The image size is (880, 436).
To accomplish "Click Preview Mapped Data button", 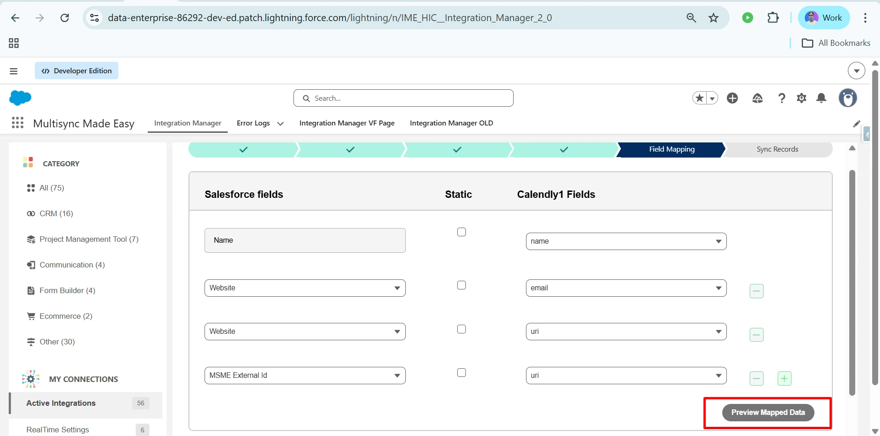I will pos(768,412).
